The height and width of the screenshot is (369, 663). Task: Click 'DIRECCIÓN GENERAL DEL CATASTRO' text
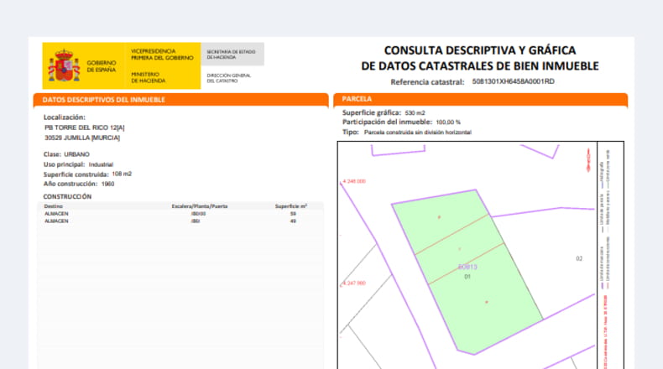coord(229,78)
